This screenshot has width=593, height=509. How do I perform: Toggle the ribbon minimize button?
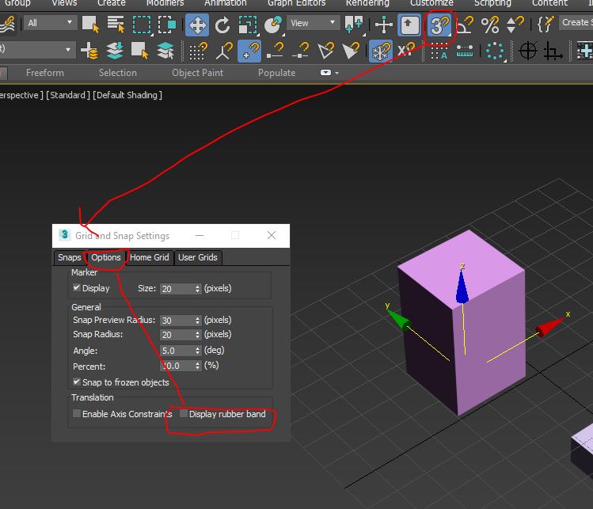[x=325, y=73]
